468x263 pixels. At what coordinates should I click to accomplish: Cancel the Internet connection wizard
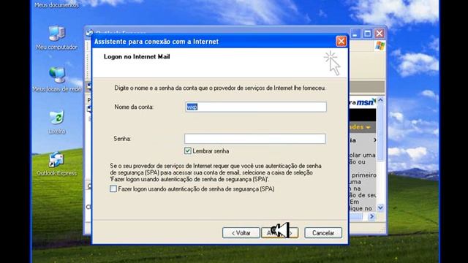pos(323,233)
